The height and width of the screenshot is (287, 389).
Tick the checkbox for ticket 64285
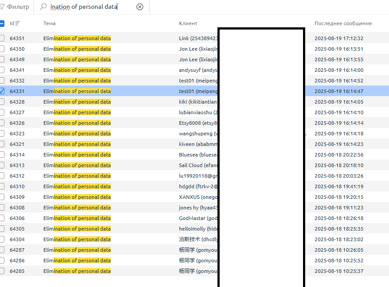click(x=2, y=271)
